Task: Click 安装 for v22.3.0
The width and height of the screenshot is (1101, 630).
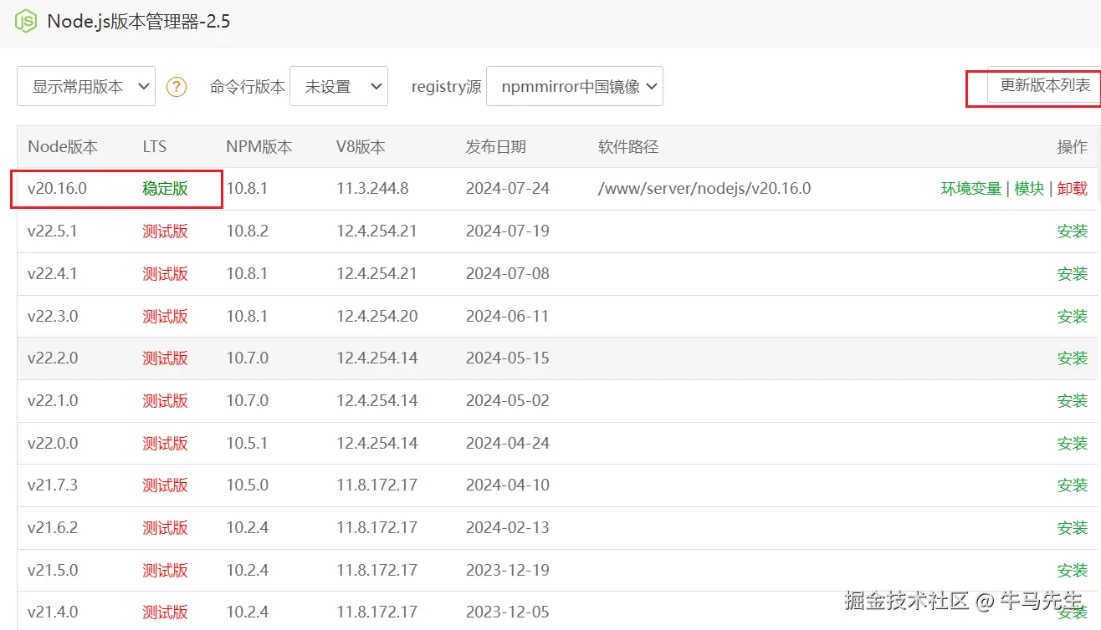Action: (x=1073, y=317)
